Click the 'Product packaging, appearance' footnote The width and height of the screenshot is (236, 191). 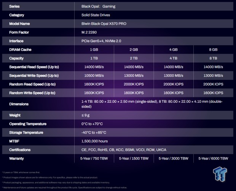coord(56,183)
